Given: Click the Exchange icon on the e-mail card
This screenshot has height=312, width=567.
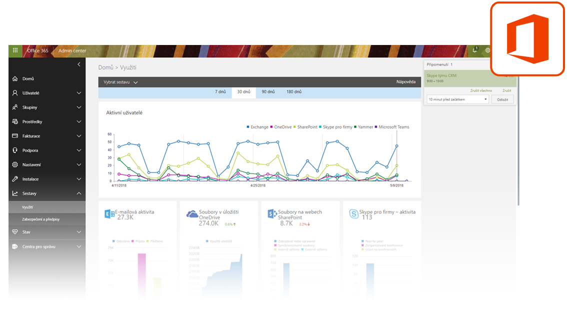Looking at the screenshot, I should click(x=109, y=214).
